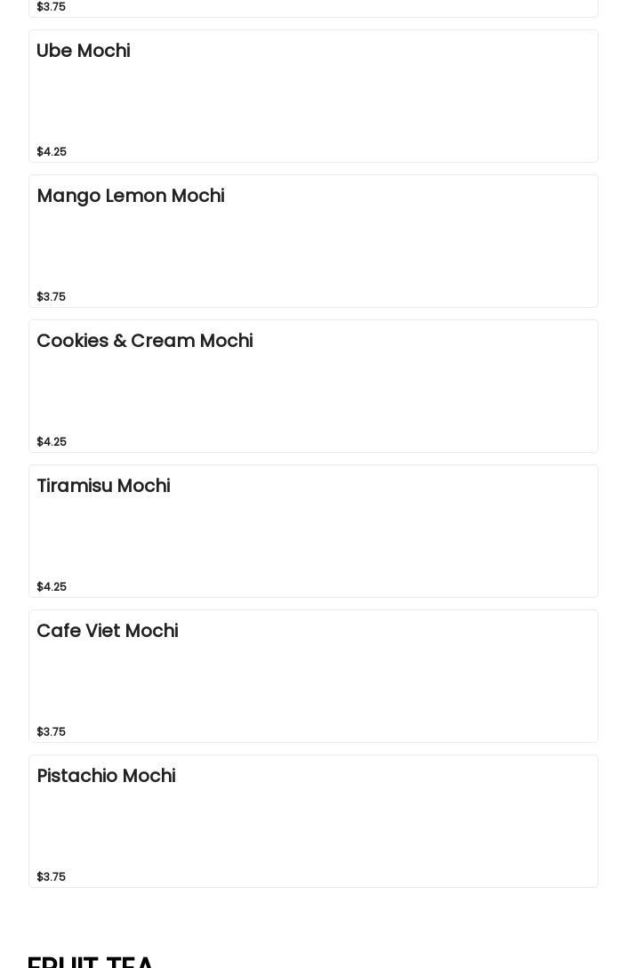Screen dimensions: 627x968
Task: Click the Tiramisu Mochi $4.25 price
Action: [52, 587]
